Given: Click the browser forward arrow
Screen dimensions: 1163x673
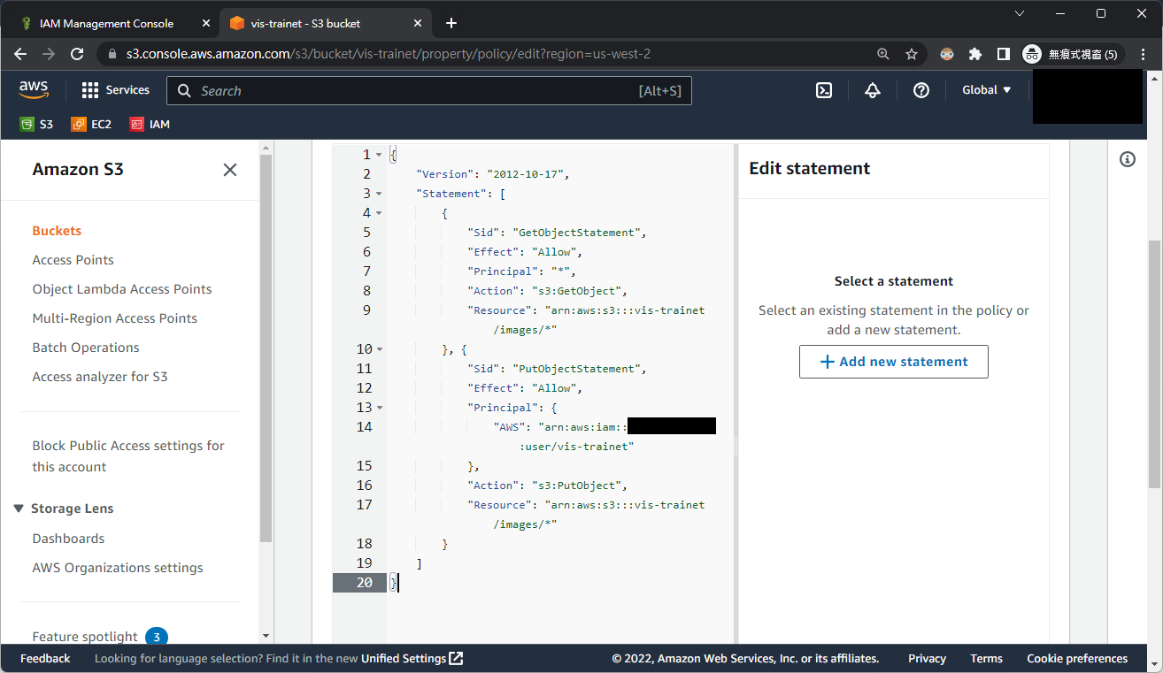Looking at the screenshot, I should pyautogui.click(x=49, y=54).
